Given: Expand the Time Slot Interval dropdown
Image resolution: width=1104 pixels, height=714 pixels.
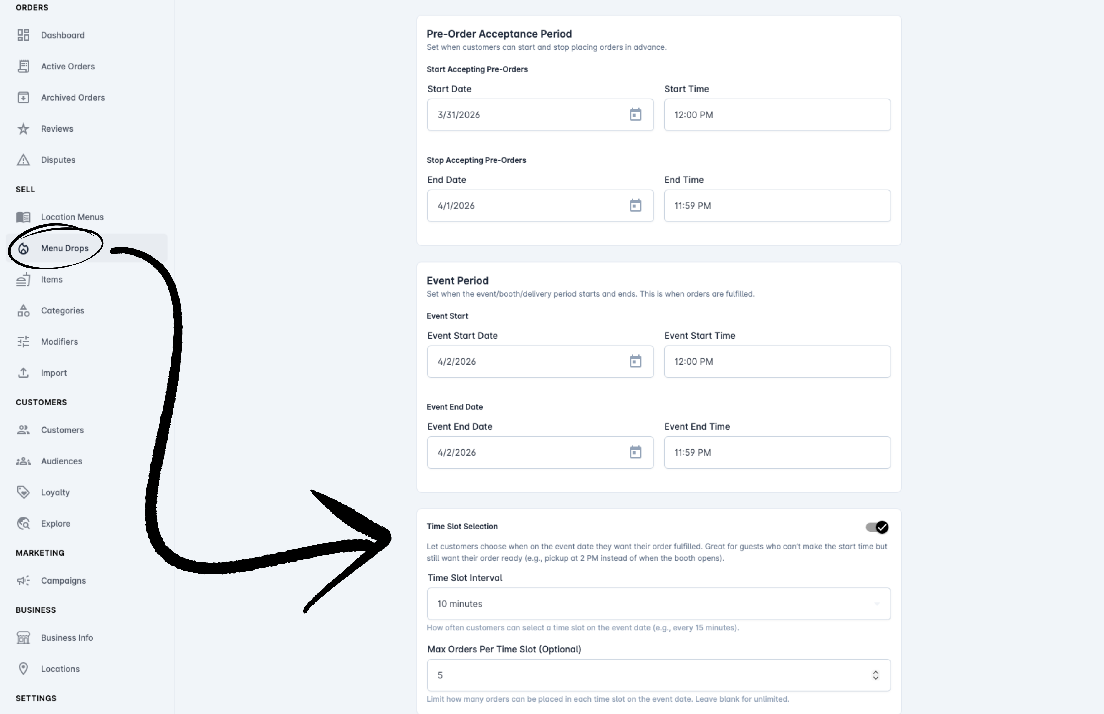Looking at the screenshot, I should 659,604.
